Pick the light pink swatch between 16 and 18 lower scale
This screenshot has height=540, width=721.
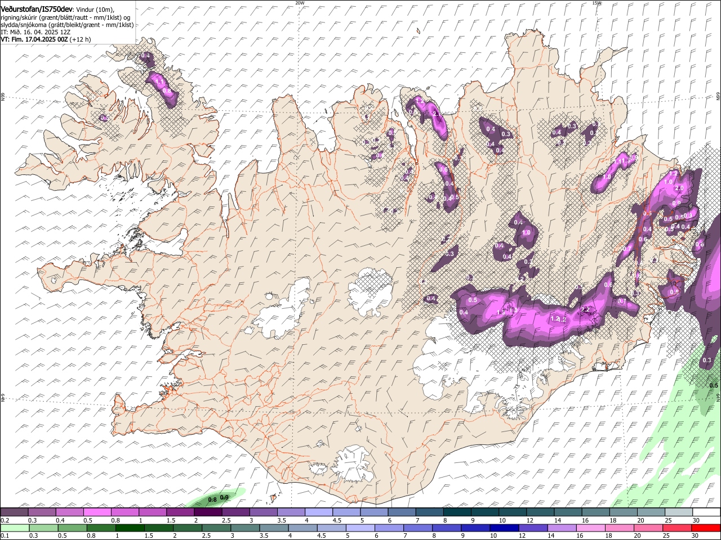click(x=591, y=528)
